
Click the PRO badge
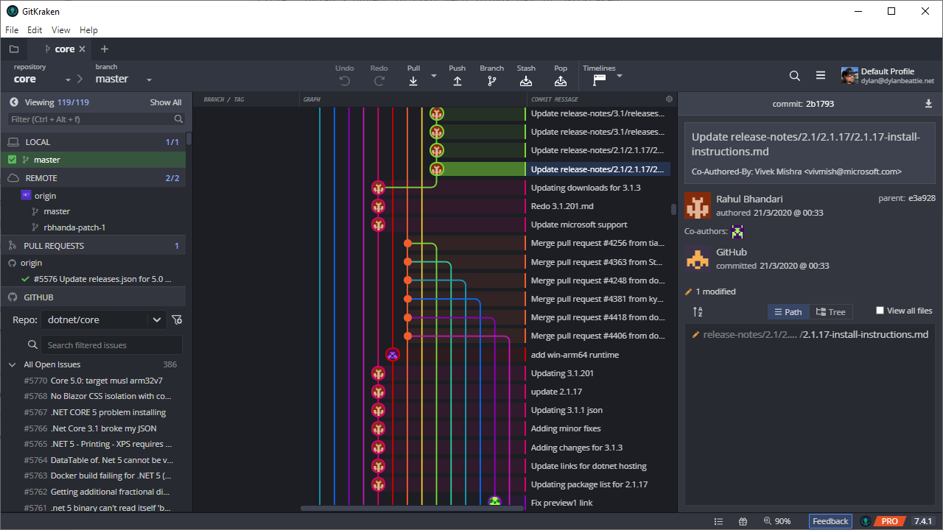click(891, 521)
